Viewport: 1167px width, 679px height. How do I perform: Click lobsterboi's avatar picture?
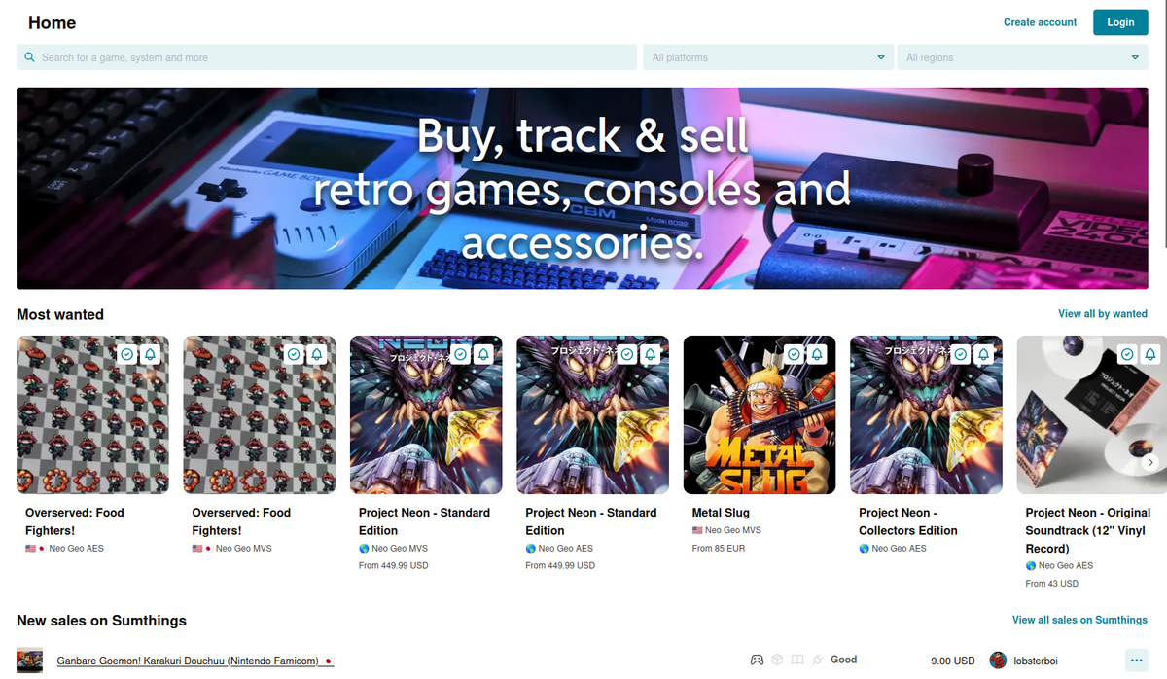(x=998, y=661)
